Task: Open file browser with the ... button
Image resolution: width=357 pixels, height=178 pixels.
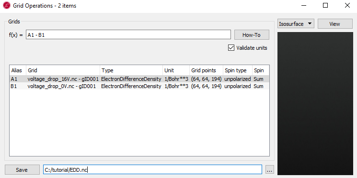Action: click(x=270, y=170)
